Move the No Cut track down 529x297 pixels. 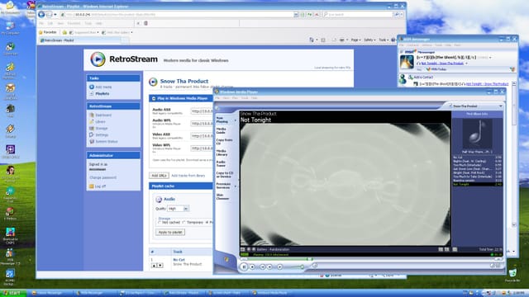160,266
